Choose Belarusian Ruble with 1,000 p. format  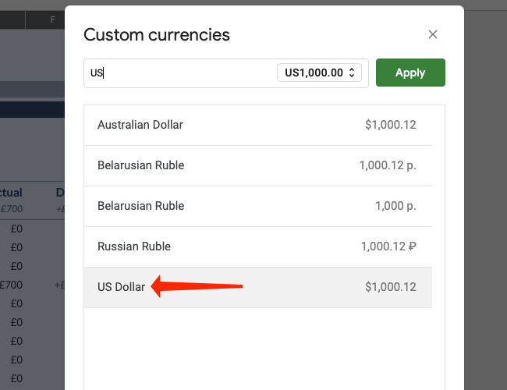[141, 206]
